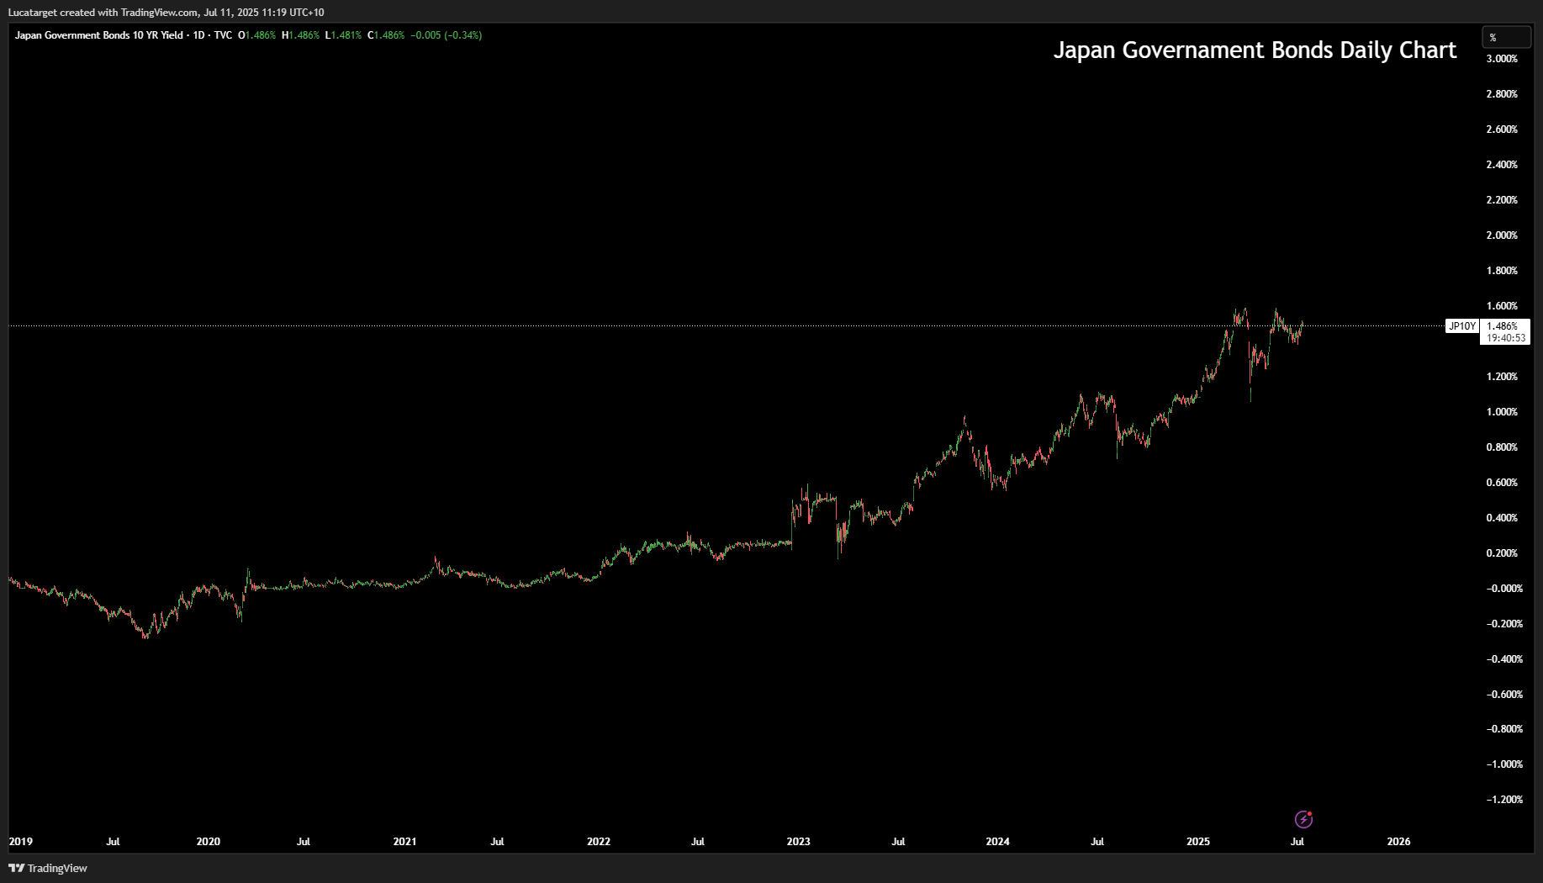Click the −0.000% level on price scale

pyautogui.click(x=1504, y=589)
